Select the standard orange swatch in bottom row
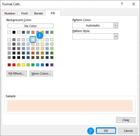140x136 pixels. tap(19, 65)
